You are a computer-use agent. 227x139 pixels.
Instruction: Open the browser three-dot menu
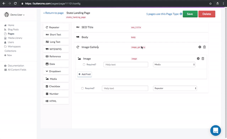[223, 4]
